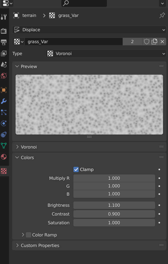This screenshot has width=168, height=264.
Task: Animate the B property dot
Action: (159, 194)
